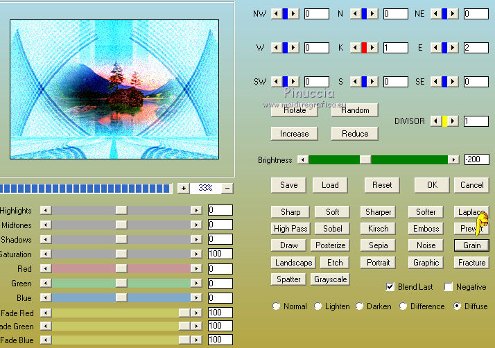Click the N right arrow stepper
This screenshot has width=495, height=348.
click(372, 14)
